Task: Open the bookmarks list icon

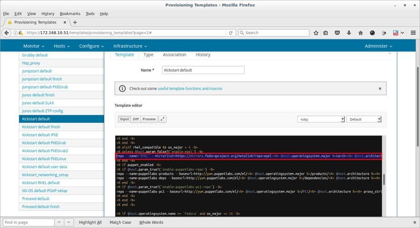Action: pos(326,33)
